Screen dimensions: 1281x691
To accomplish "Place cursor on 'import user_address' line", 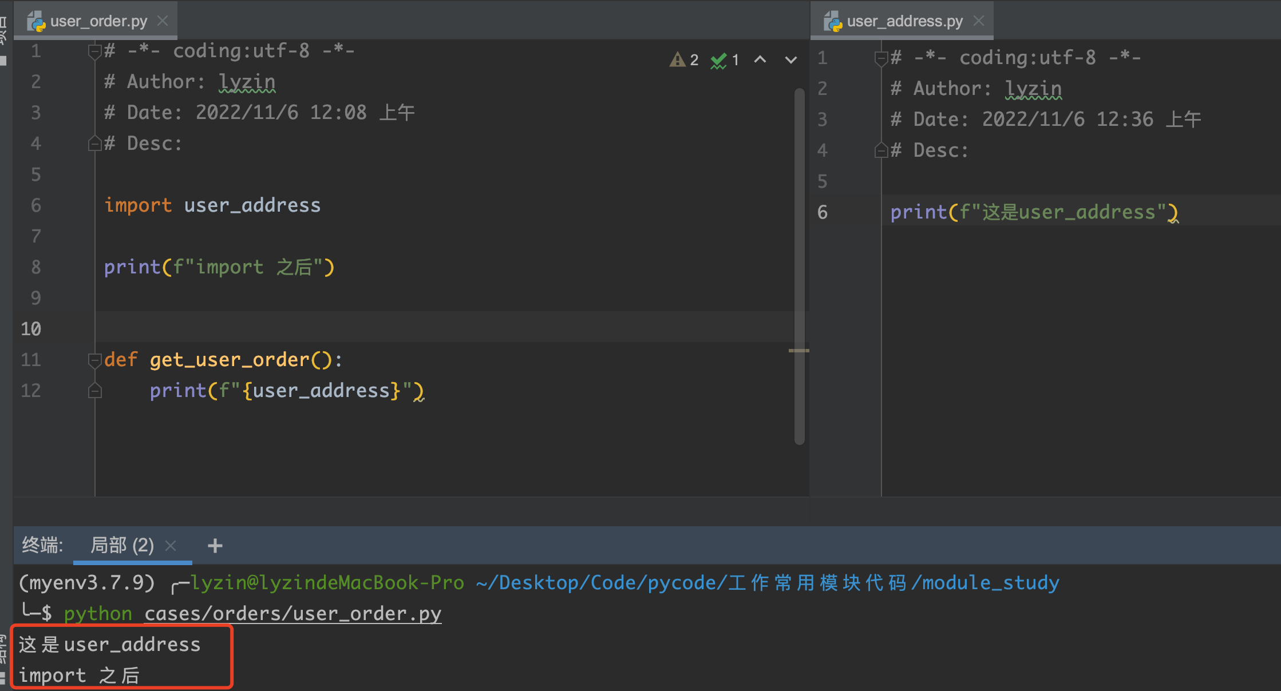I will coord(212,205).
